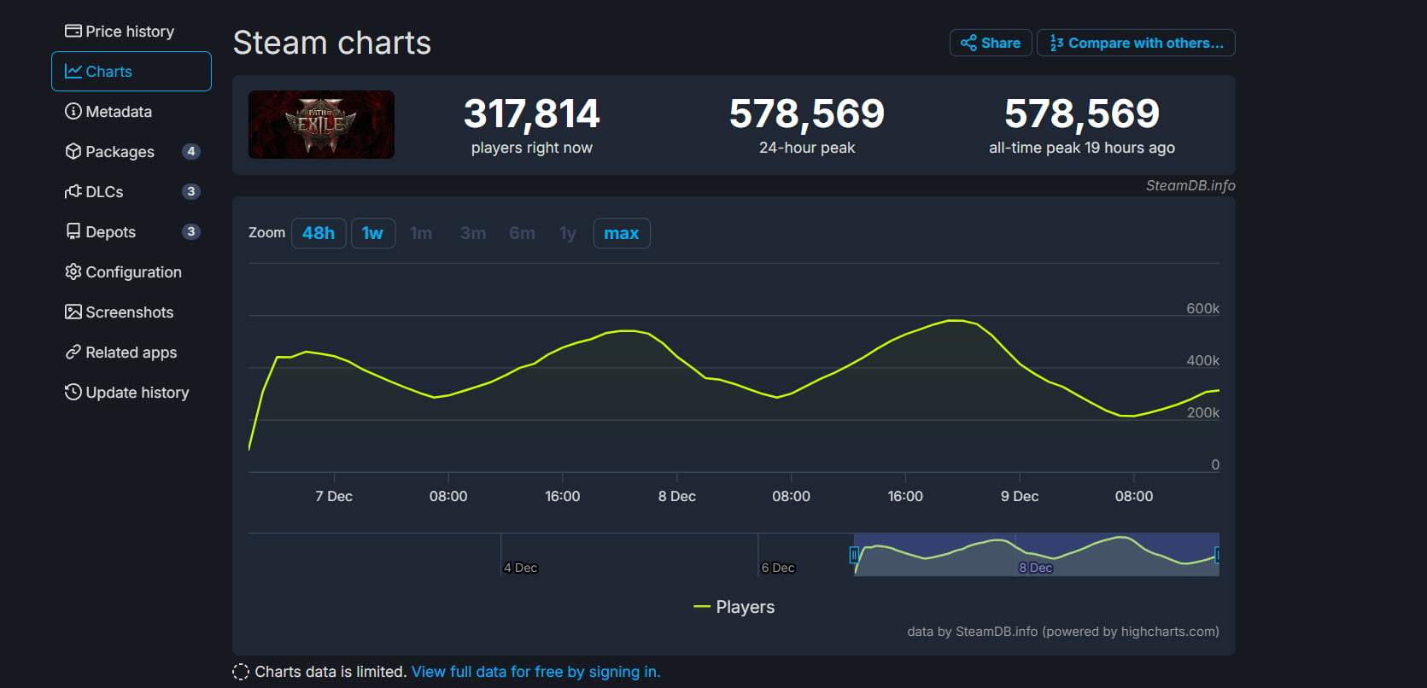The height and width of the screenshot is (688, 1427).
Task: Click the 4 Dec marker in navigator
Action: [520, 568]
